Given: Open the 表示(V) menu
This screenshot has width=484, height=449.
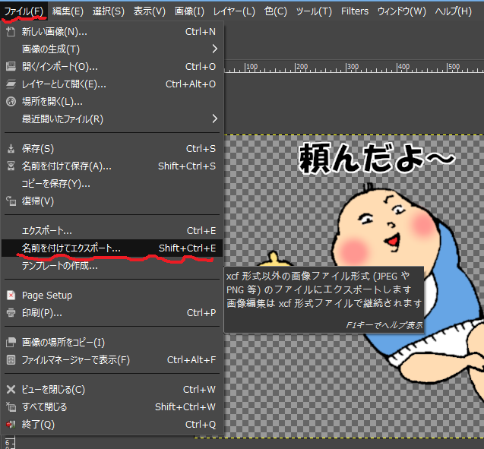Looking at the screenshot, I should (150, 11).
